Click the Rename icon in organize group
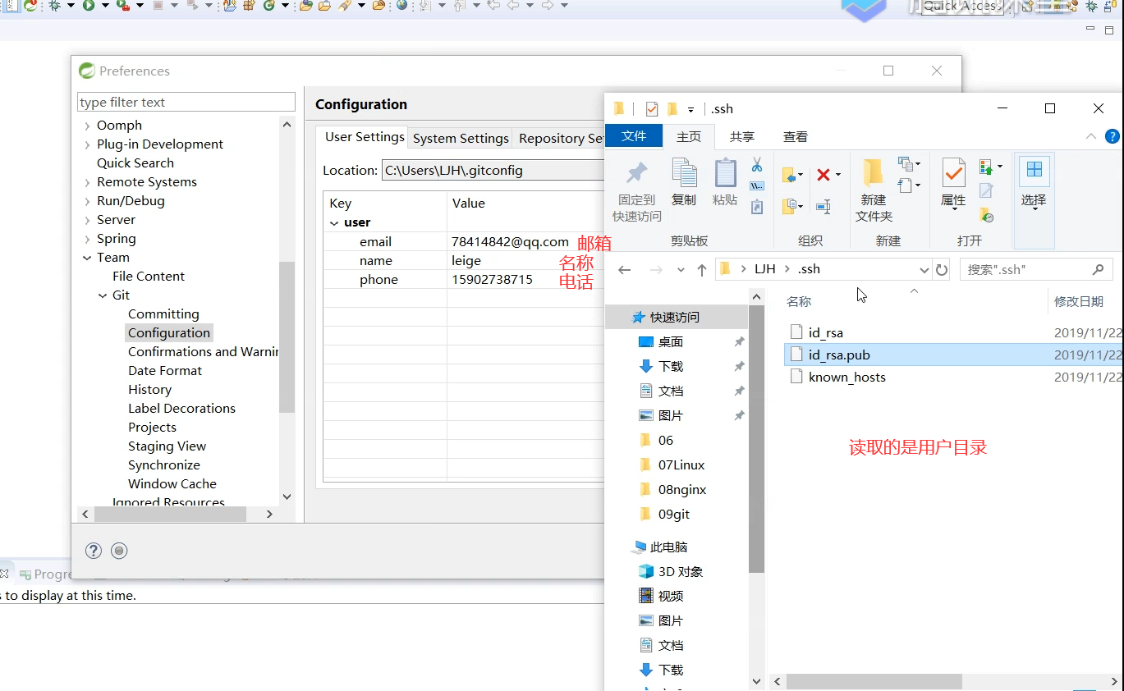 pyautogui.click(x=824, y=207)
